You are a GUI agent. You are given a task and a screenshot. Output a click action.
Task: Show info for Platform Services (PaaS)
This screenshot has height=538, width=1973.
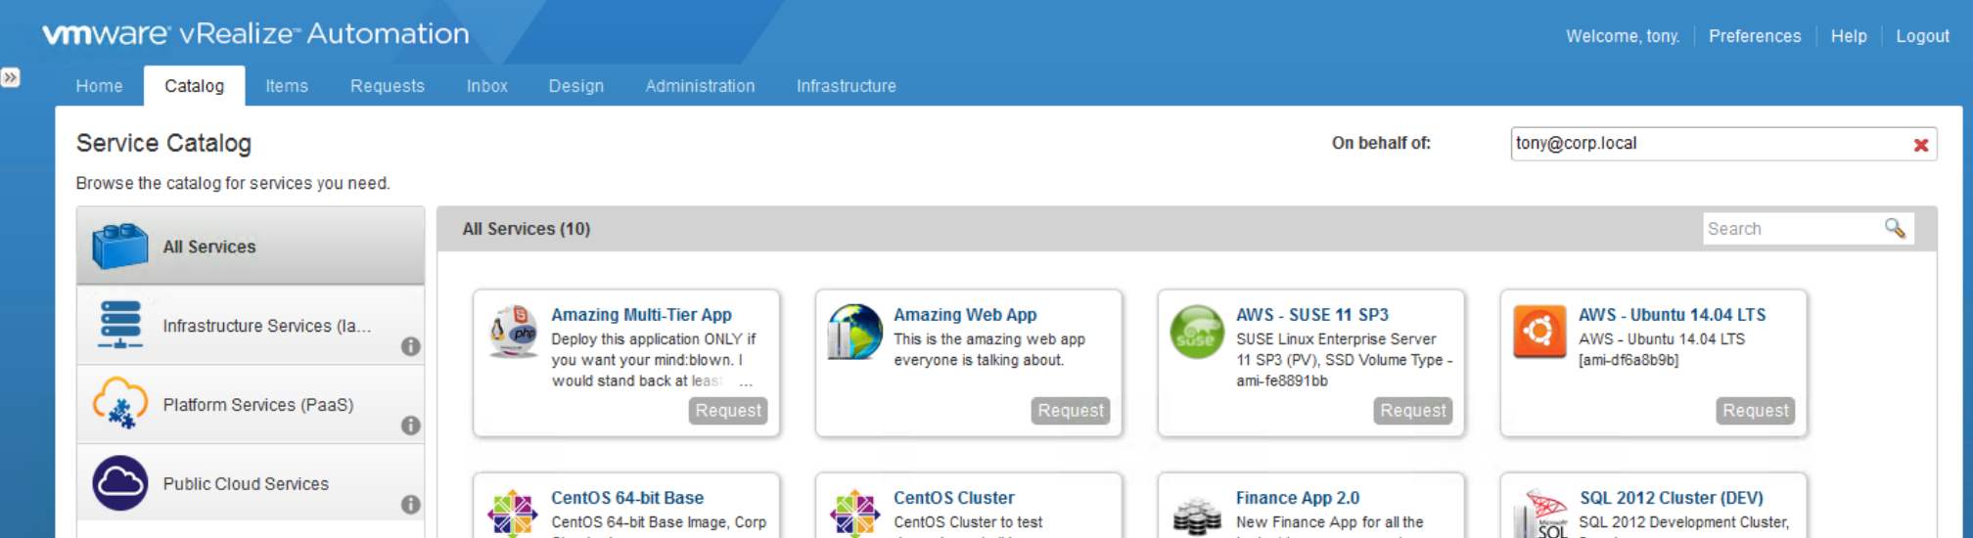(x=411, y=426)
